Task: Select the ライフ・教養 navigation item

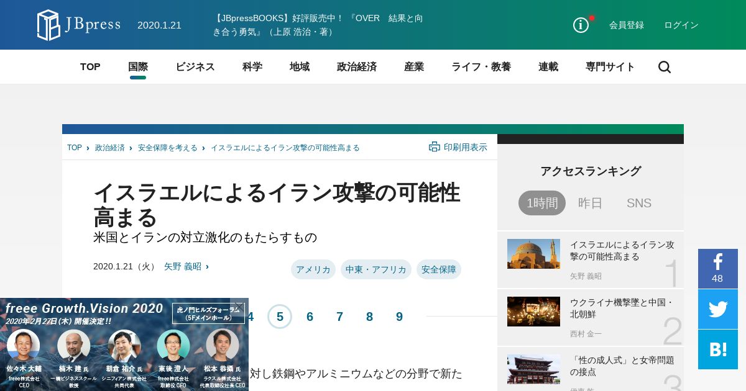Action: [481, 67]
